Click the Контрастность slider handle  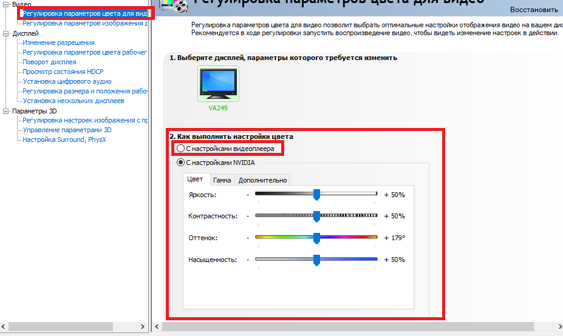pos(316,217)
